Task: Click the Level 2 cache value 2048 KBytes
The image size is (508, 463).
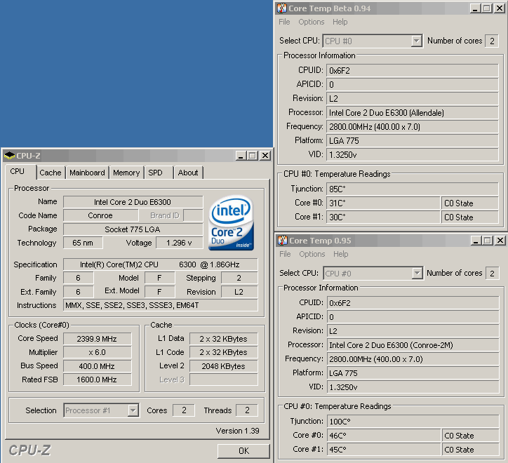Action: tap(224, 366)
